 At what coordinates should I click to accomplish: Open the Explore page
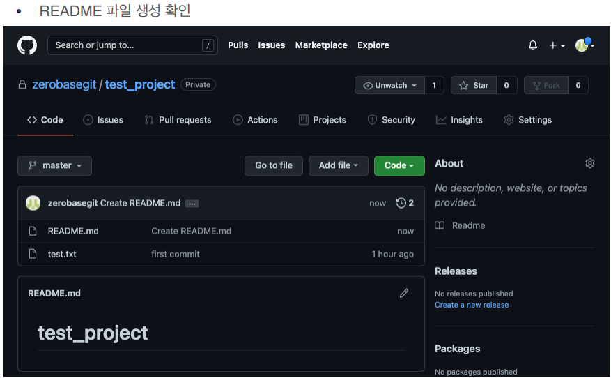click(x=373, y=45)
